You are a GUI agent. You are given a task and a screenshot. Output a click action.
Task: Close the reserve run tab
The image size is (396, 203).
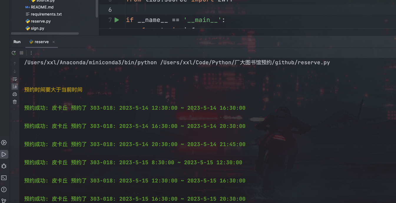[x=54, y=42]
